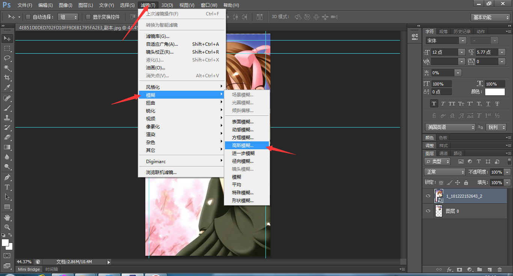Select the History Brush tool
Screen dimensions: 513x276
pyautogui.click(x=7, y=127)
